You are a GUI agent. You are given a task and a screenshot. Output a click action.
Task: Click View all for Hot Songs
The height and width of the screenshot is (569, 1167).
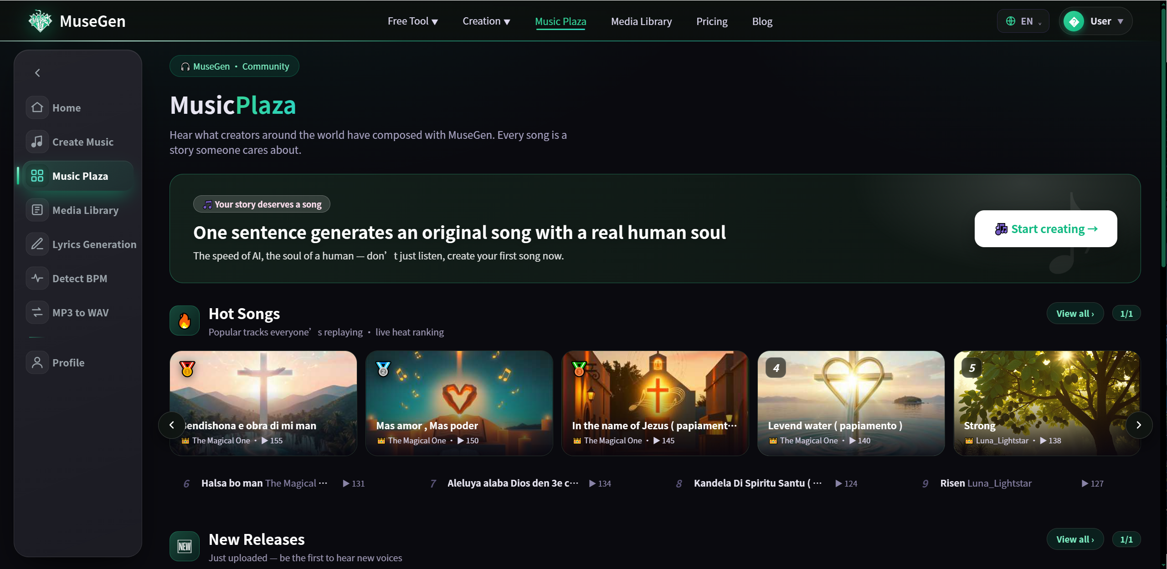tap(1075, 314)
